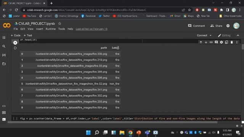Image resolution: width=244 pixels, height=137 pixels.
Task: Select path fire.694.png in row 9
Action: pos(71,107)
